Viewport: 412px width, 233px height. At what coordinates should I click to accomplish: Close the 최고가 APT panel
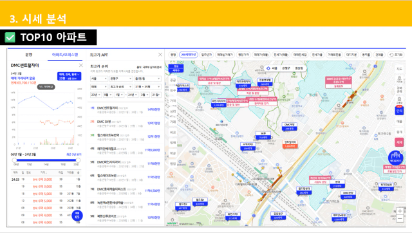tap(160, 55)
